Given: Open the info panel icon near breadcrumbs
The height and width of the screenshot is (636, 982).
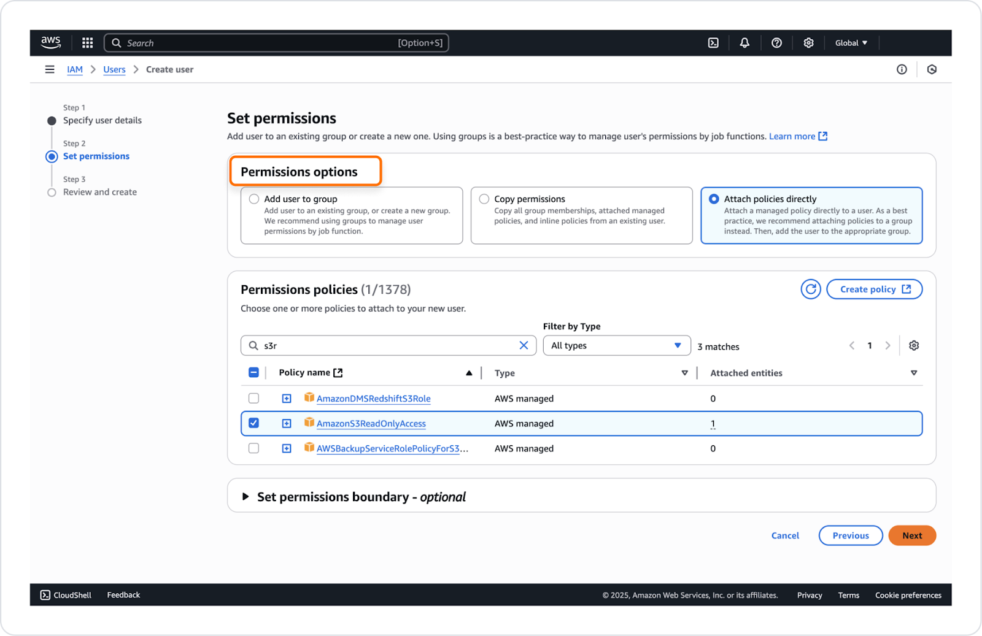Looking at the screenshot, I should coord(902,69).
